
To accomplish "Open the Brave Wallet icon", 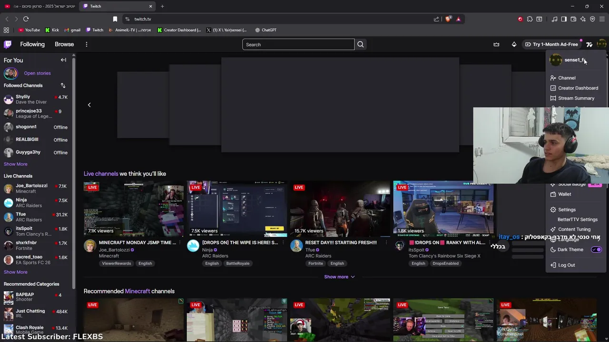I will (x=573, y=19).
